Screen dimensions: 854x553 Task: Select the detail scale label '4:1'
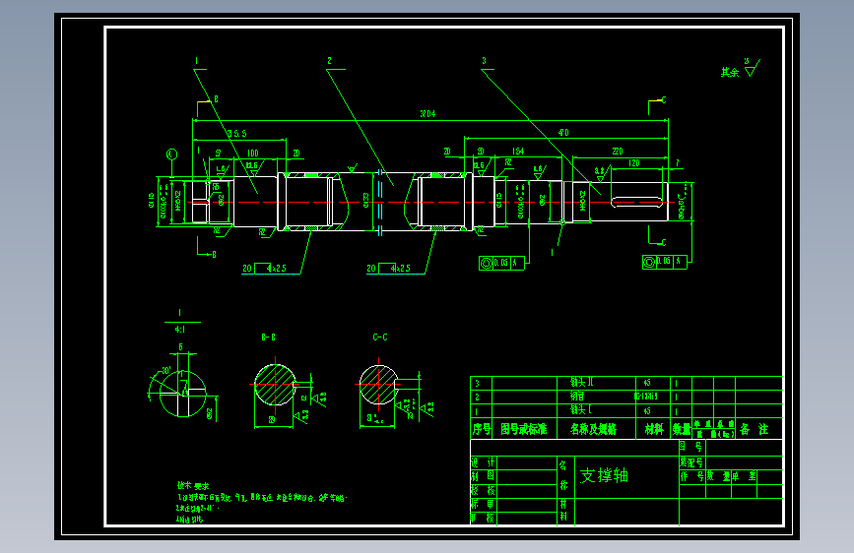(x=180, y=330)
